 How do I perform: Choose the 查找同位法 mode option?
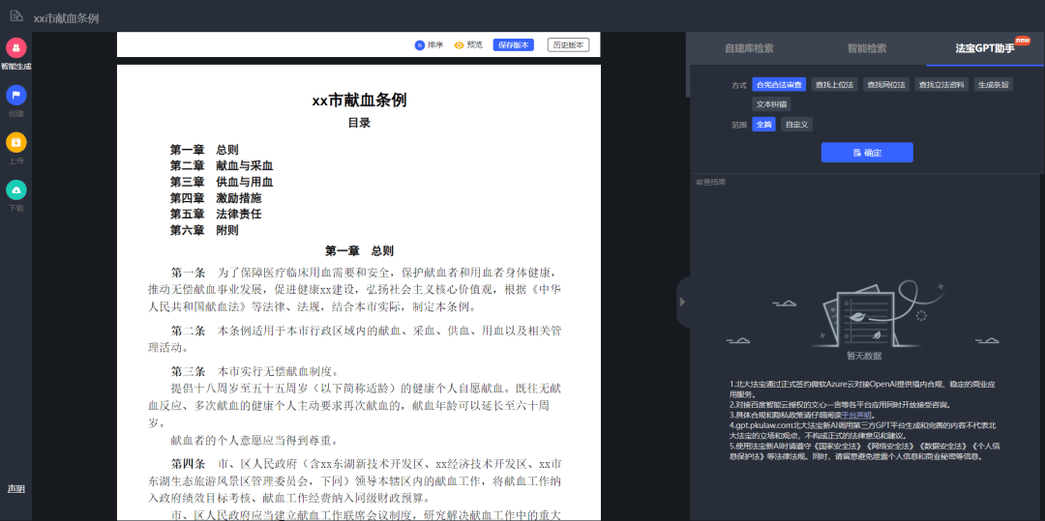click(886, 84)
